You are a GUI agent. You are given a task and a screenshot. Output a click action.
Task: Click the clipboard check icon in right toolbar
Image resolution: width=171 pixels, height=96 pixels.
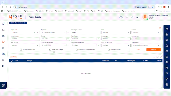tap(167, 40)
